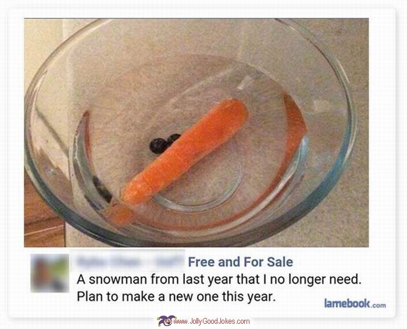This screenshot has width=407, height=329.
Task: Visit the lamebook.com watermark logo
Action: pyautogui.click(x=355, y=303)
